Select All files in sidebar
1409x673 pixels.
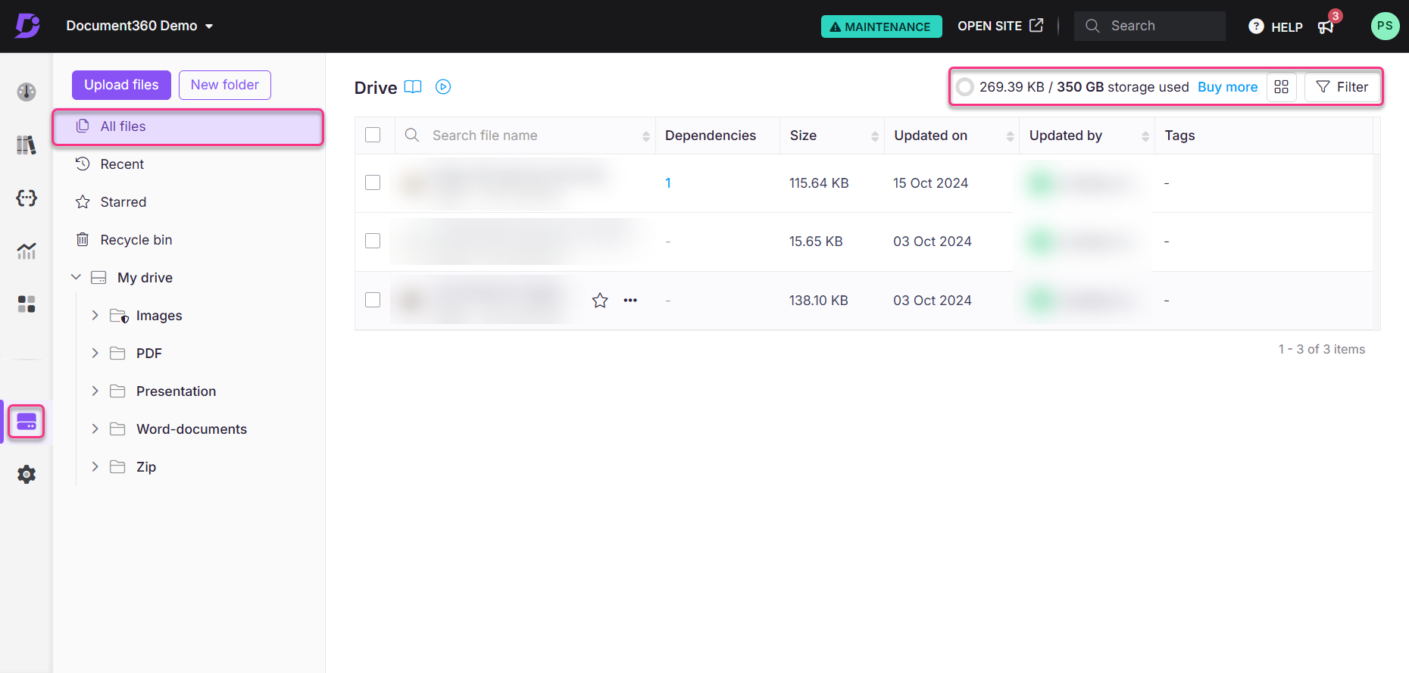tap(188, 126)
